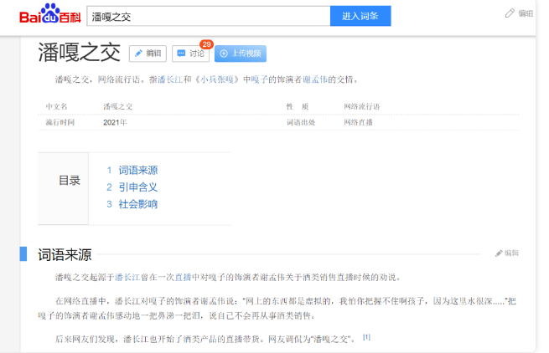Image resolution: width=549 pixels, height=353 pixels.
Task: Click the 2021年 value
Action: [115, 122]
